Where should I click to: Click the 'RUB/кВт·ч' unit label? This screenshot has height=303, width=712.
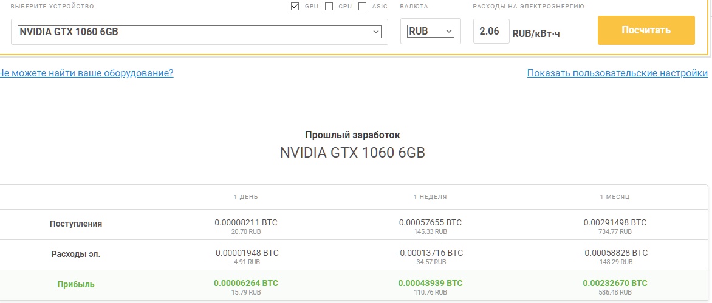[536, 33]
